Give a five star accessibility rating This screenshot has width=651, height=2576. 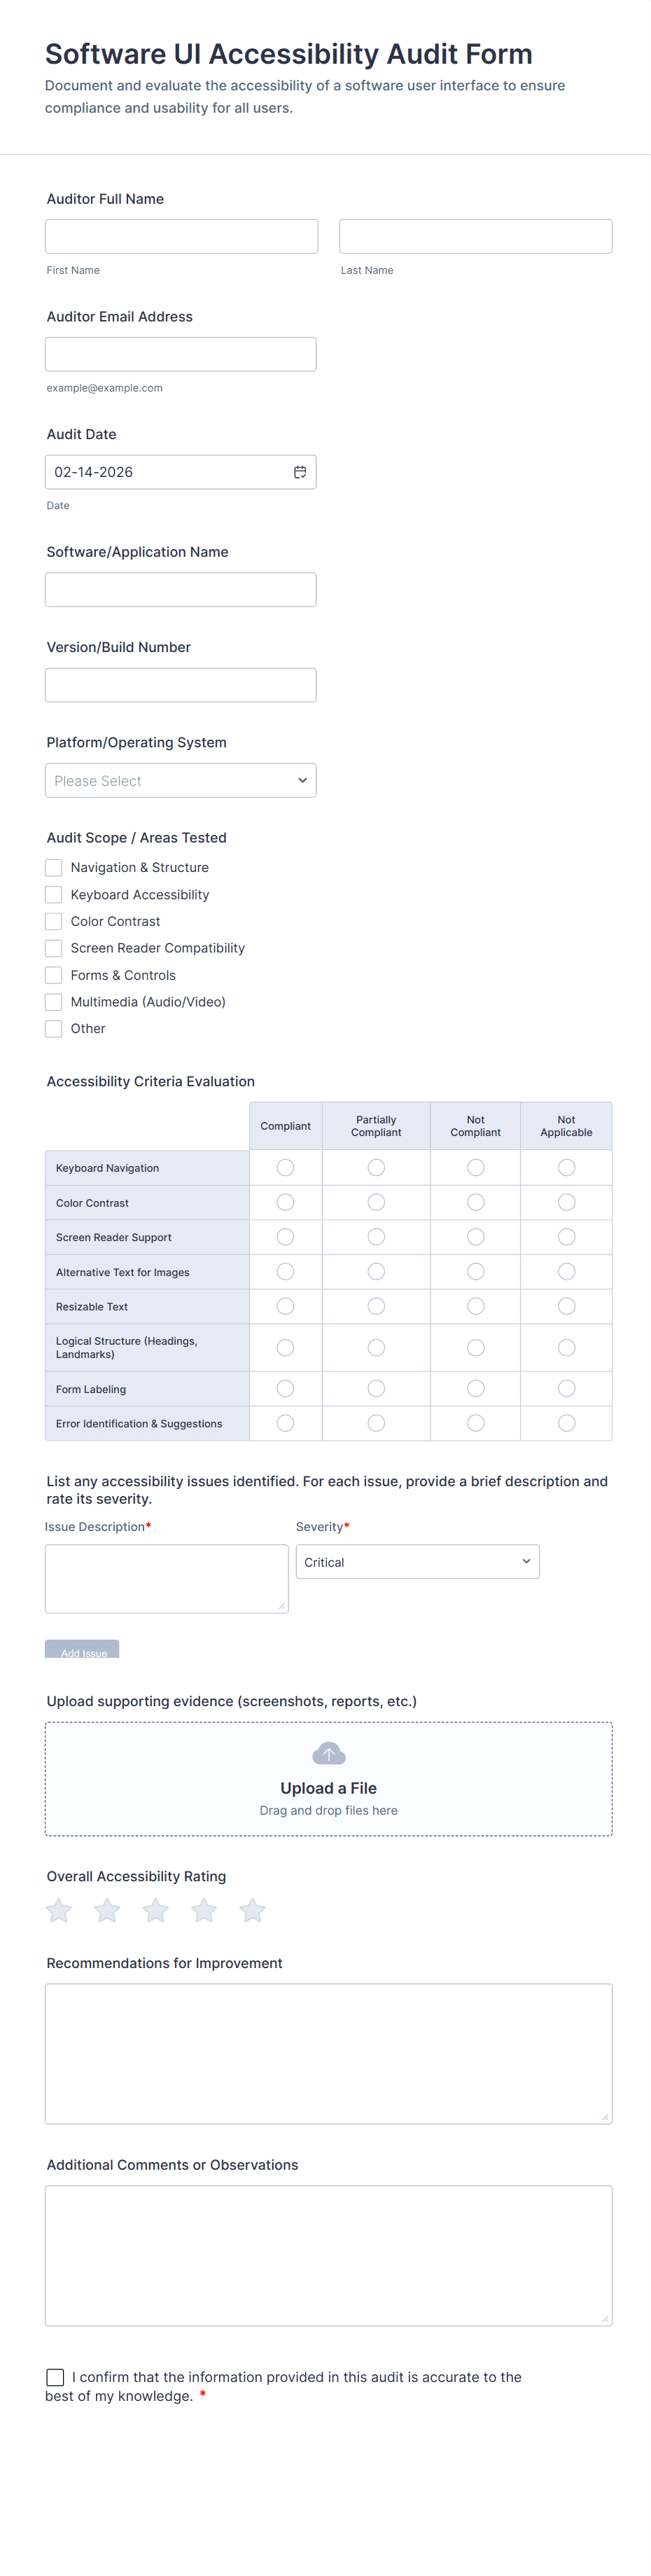[253, 1910]
